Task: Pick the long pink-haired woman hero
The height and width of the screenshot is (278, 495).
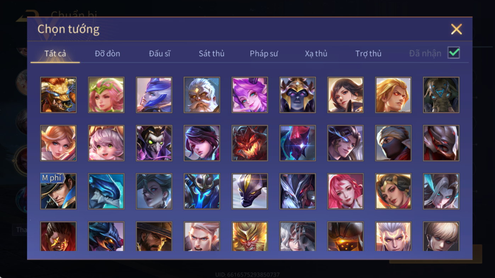Action: [x=345, y=191]
